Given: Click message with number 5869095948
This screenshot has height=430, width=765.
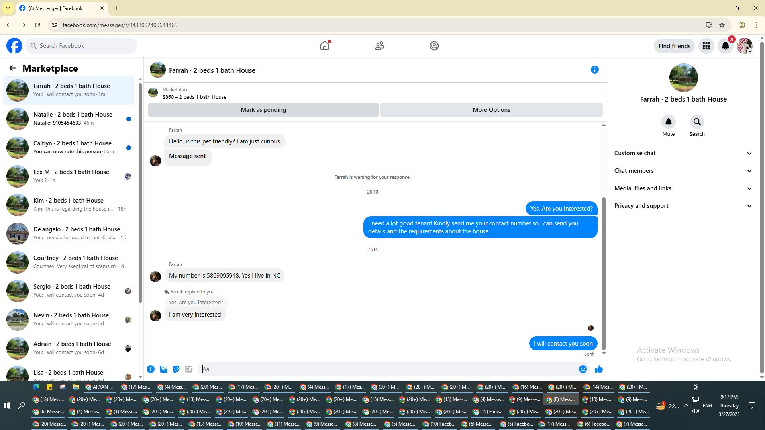Looking at the screenshot, I should [x=224, y=276].
